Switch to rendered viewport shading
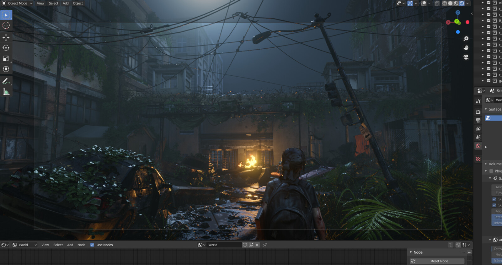 [x=462, y=3]
